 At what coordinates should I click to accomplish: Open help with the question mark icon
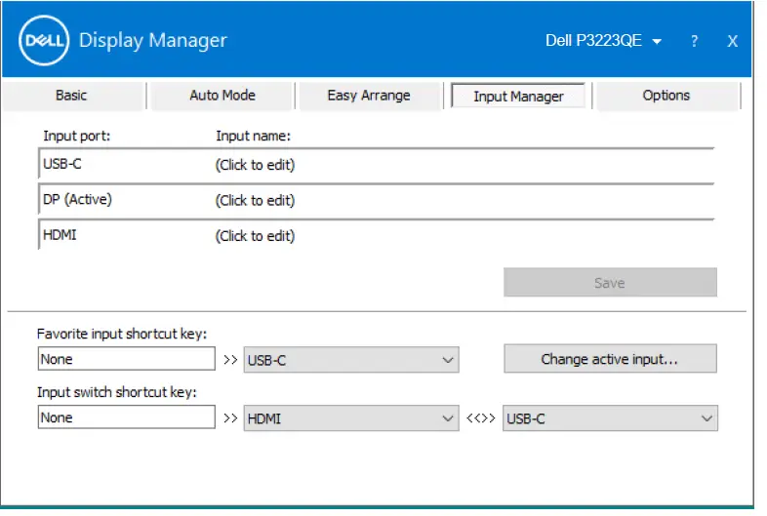click(x=694, y=41)
